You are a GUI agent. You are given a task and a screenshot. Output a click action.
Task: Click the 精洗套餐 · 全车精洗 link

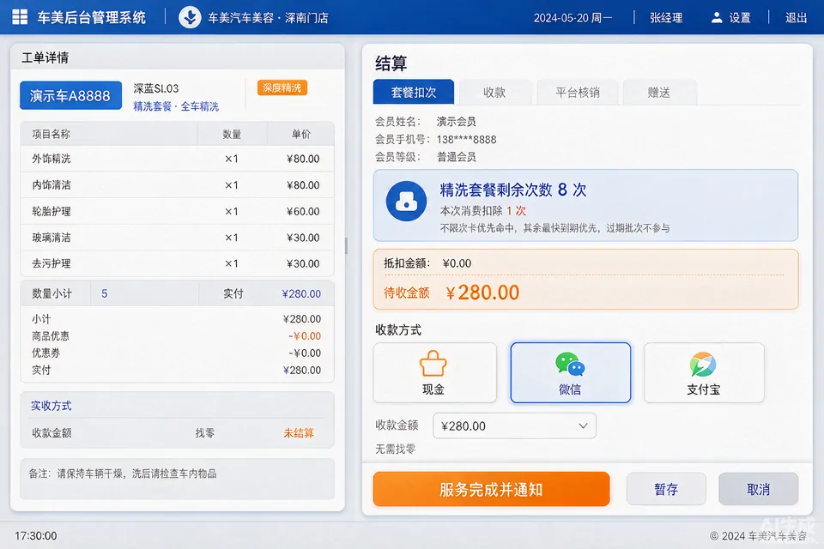point(176,106)
